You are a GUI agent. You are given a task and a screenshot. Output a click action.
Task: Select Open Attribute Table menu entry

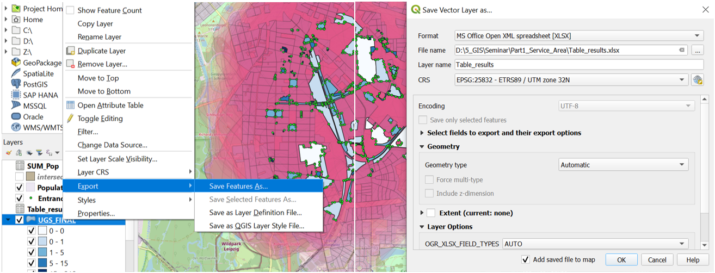110,105
